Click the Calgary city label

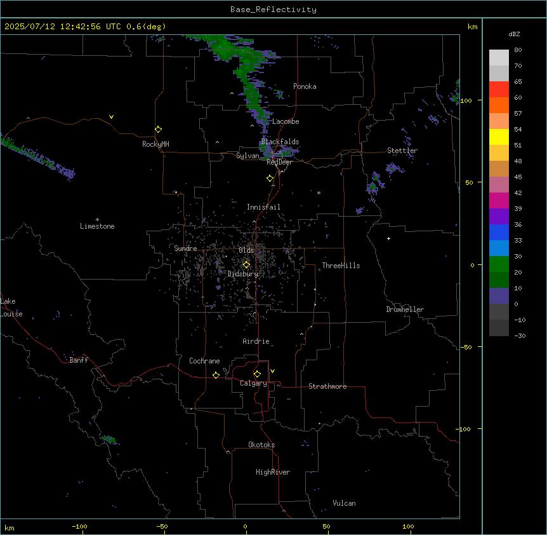coord(253,383)
